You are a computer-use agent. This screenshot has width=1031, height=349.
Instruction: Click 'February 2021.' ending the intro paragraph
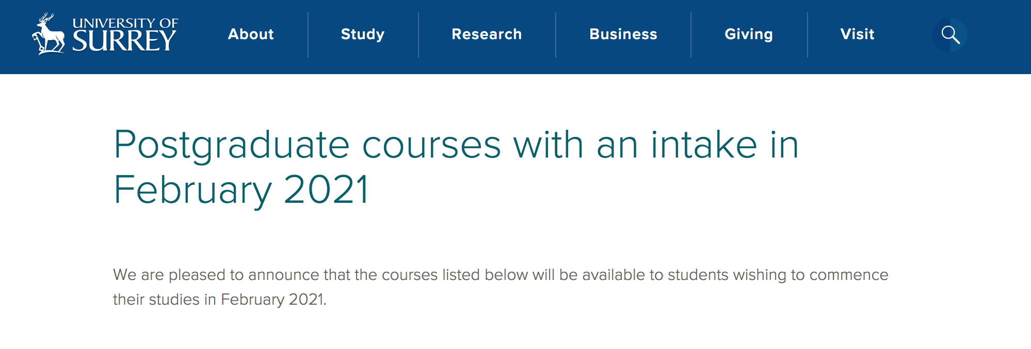click(273, 300)
